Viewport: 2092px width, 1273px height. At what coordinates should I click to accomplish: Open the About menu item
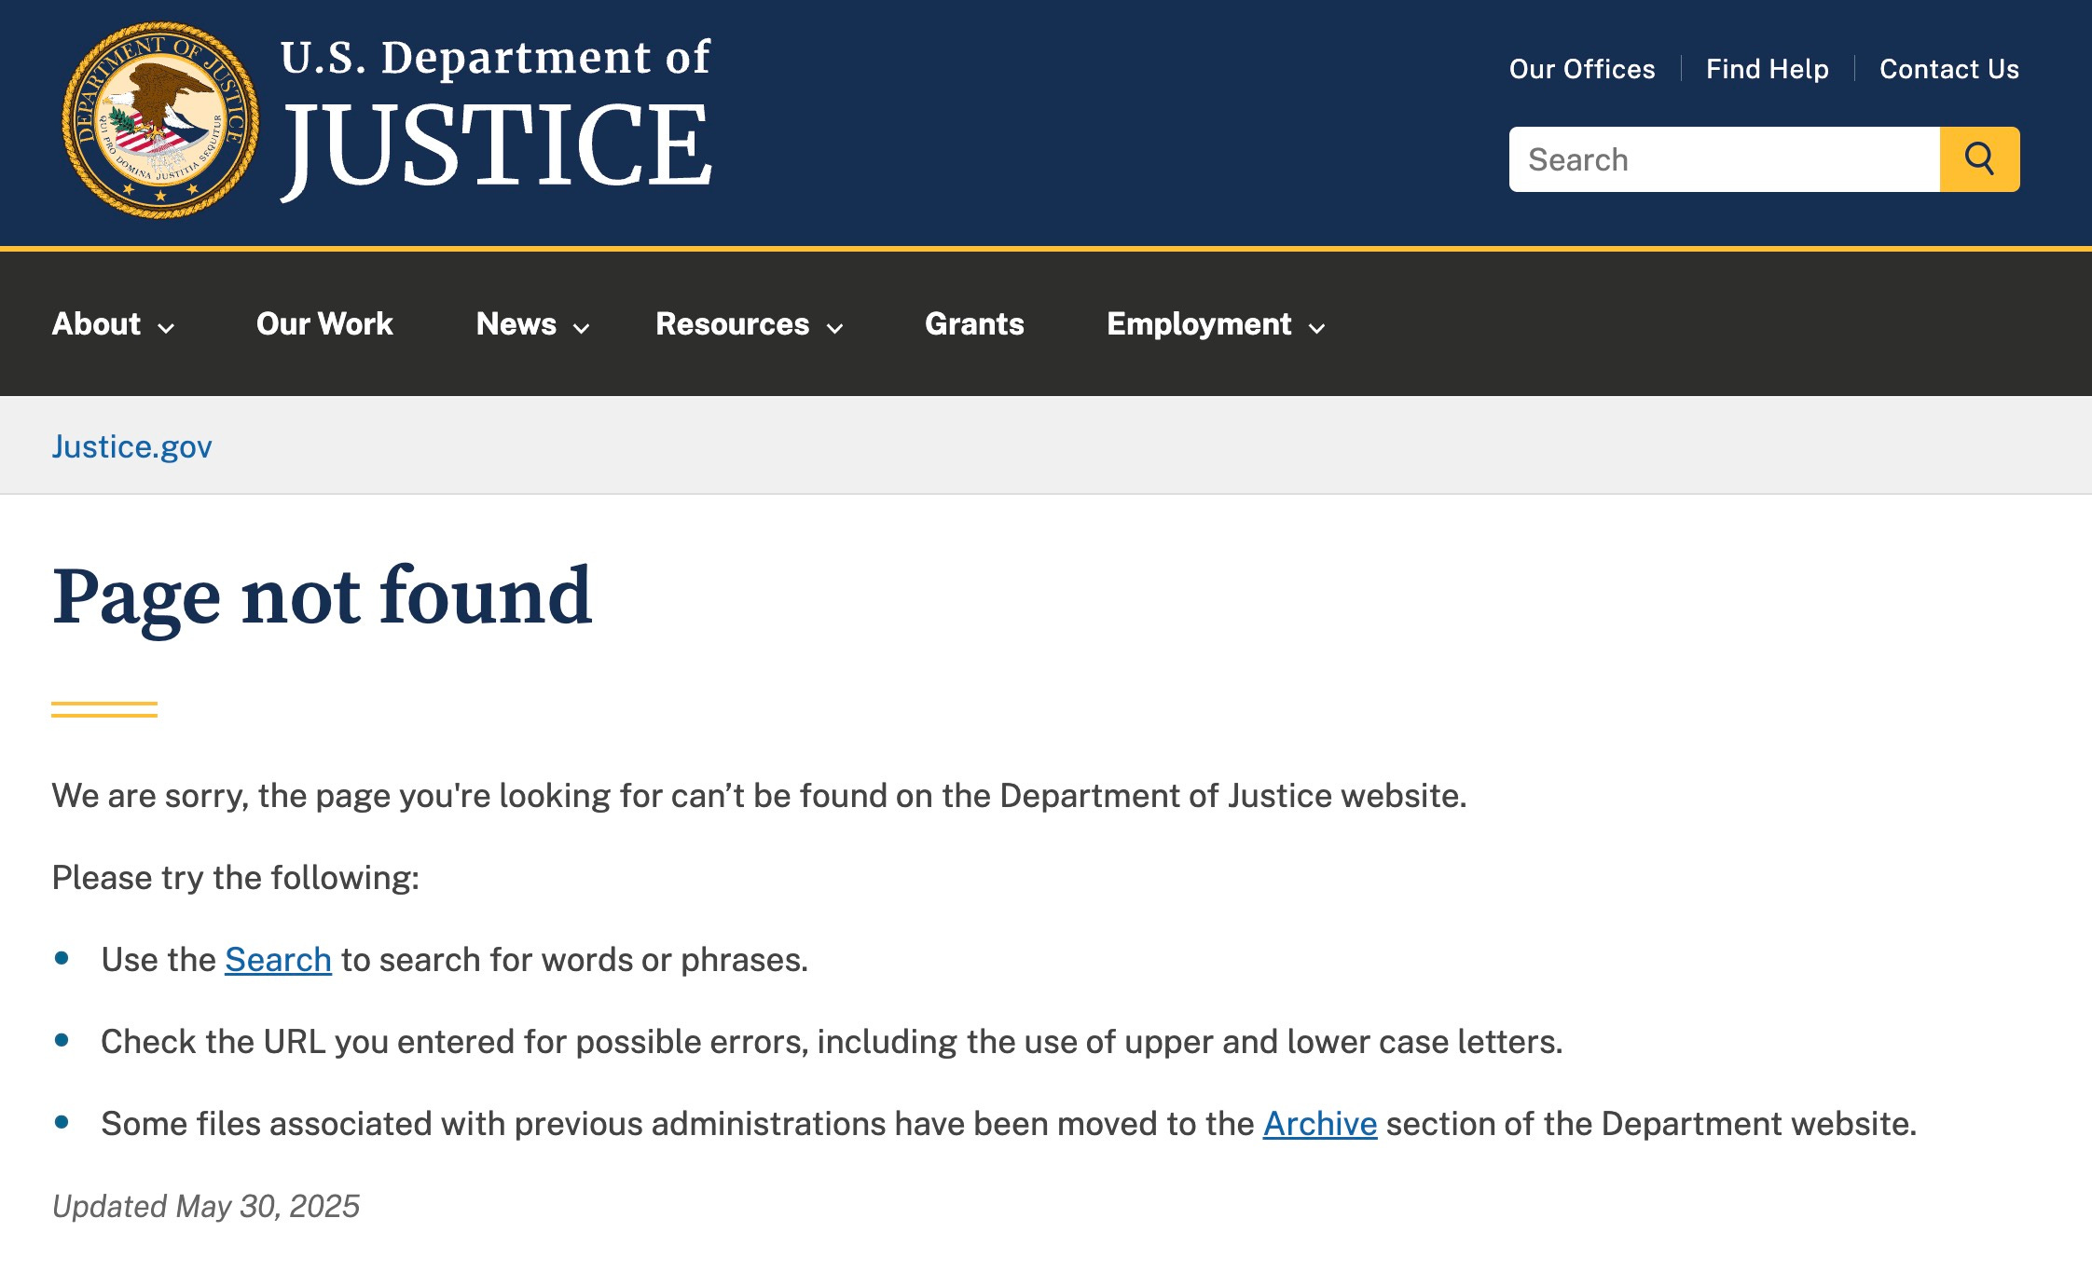[96, 324]
